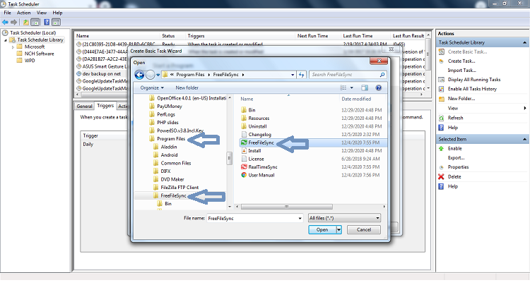The height and width of the screenshot is (297, 530).
Task: Click the Back arrow in Task Scheduler toolbar
Action: coord(5,23)
